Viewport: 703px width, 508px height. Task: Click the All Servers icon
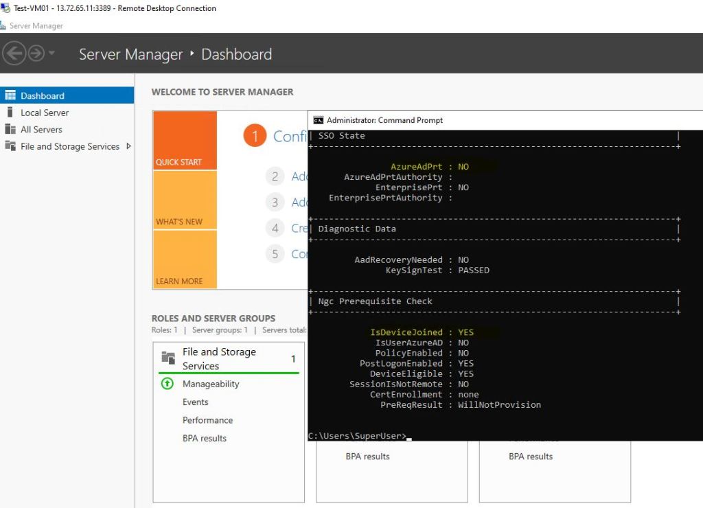click(x=10, y=129)
